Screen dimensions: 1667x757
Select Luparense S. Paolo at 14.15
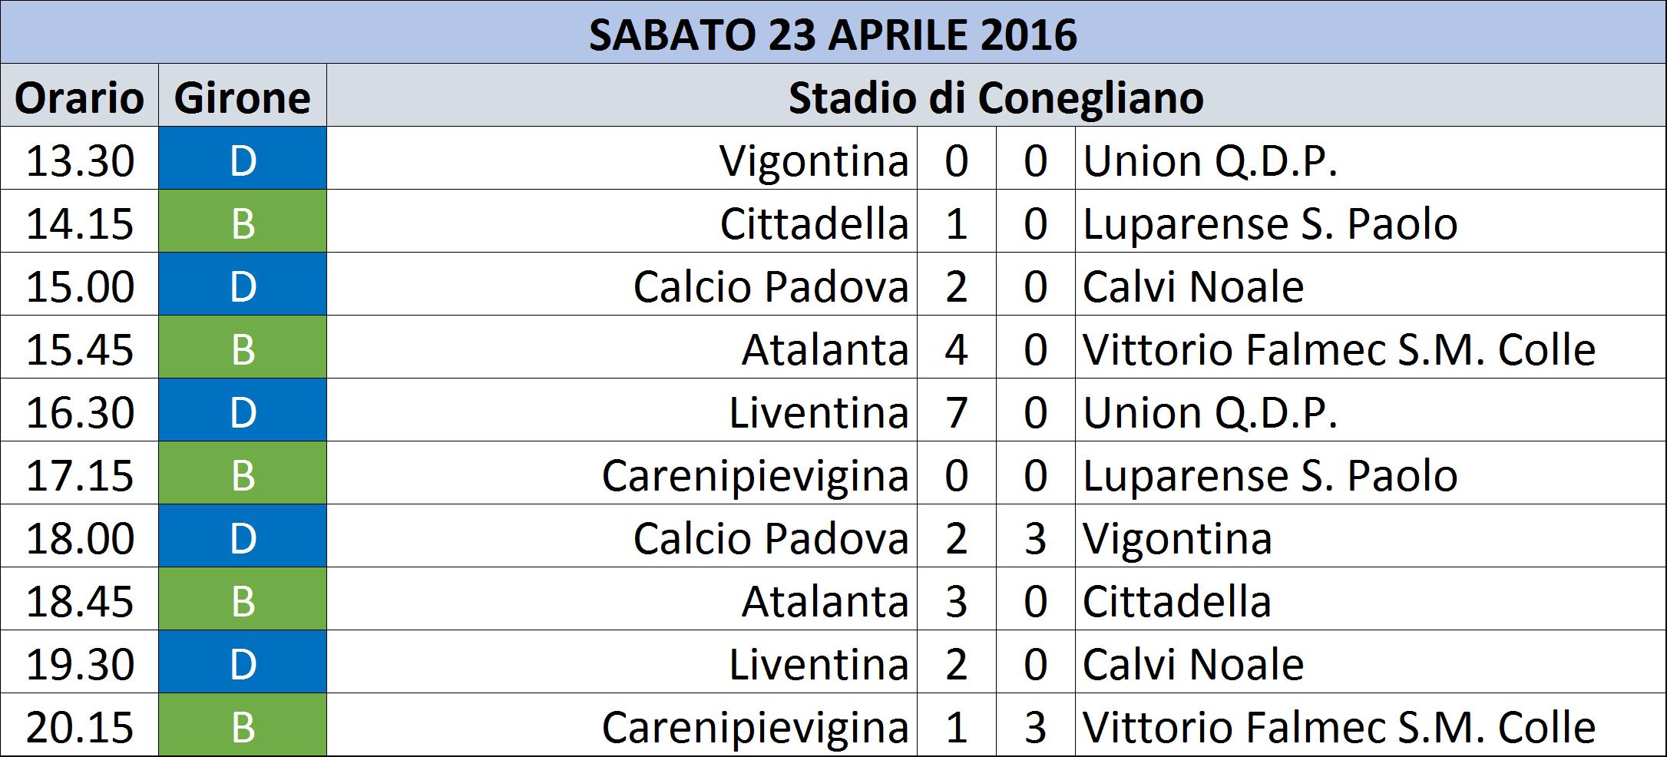(x=1270, y=223)
